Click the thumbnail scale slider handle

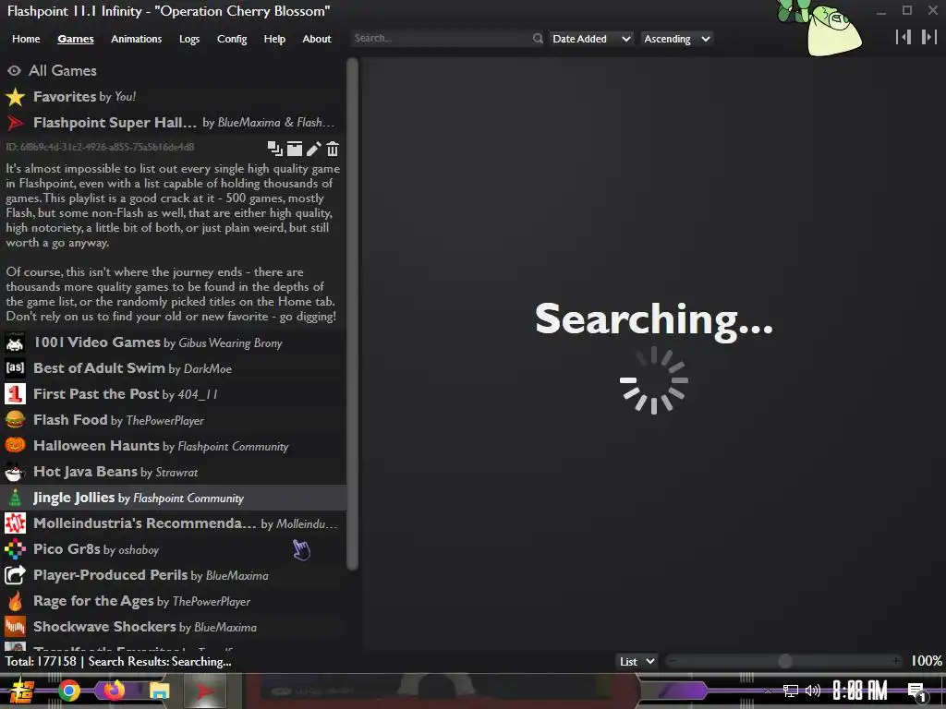(785, 661)
